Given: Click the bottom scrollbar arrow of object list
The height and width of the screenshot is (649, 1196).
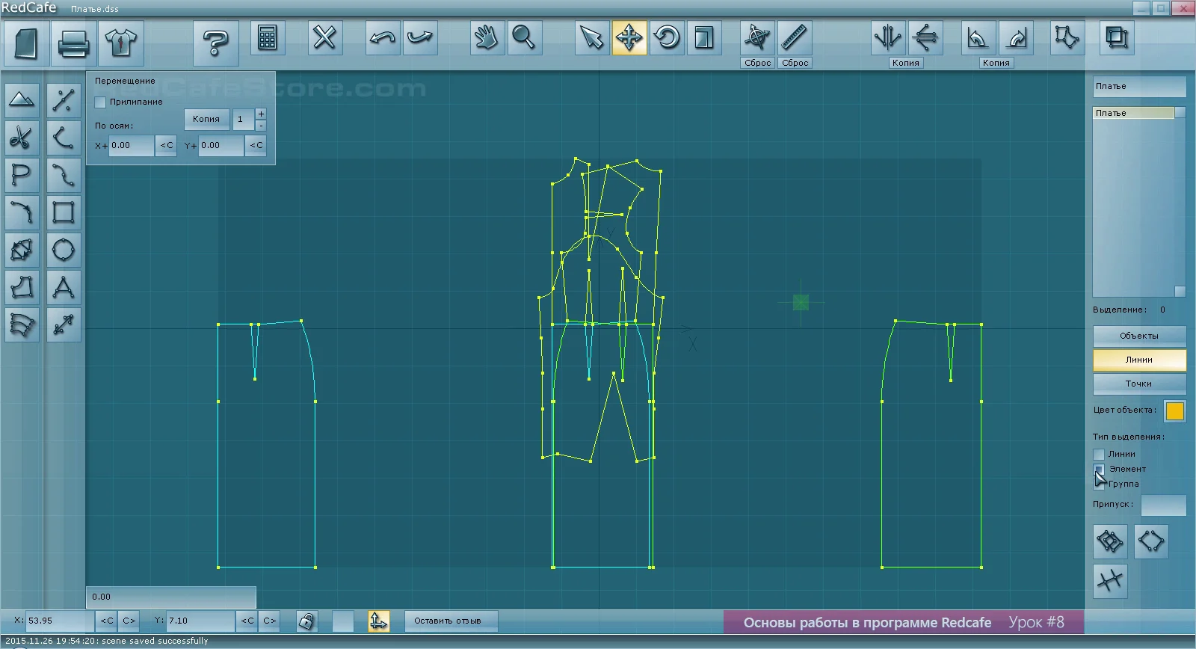Looking at the screenshot, I should [1180, 292].
